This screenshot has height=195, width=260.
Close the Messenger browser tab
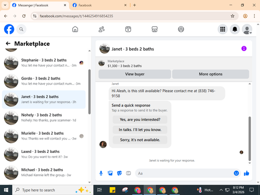click(65, 5)
